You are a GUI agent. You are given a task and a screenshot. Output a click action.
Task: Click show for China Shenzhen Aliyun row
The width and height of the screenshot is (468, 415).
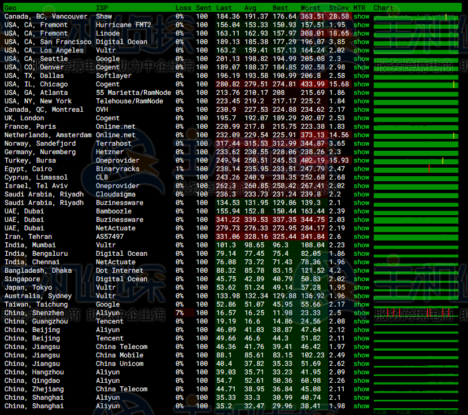[361, 313]
